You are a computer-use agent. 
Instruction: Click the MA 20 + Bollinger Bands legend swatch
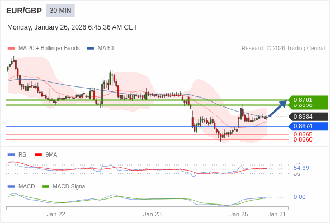[x=11, y=49]
